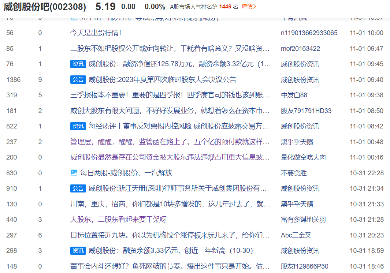Open post 川南,重庆,招商
The height and width of the screenshot is (273, 390).
point(170,204)
